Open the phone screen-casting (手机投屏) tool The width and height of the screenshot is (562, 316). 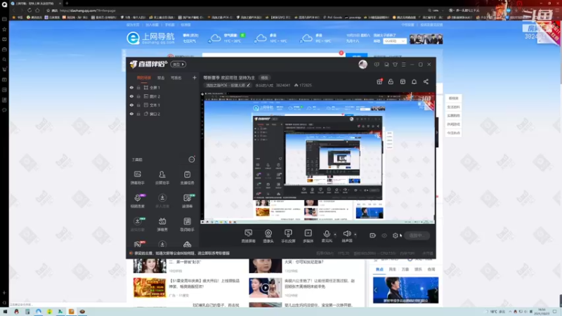point(288,236)
